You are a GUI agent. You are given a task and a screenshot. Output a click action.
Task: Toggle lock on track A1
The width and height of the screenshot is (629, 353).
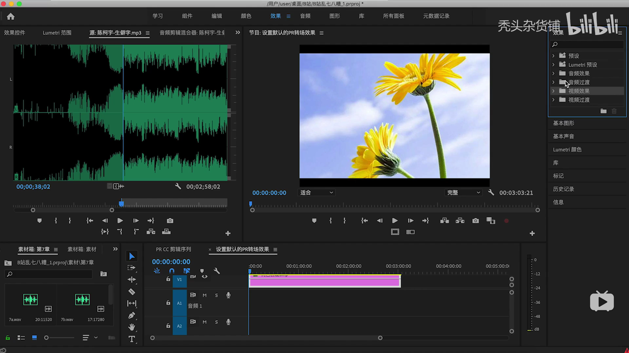(x=168, y=303)
